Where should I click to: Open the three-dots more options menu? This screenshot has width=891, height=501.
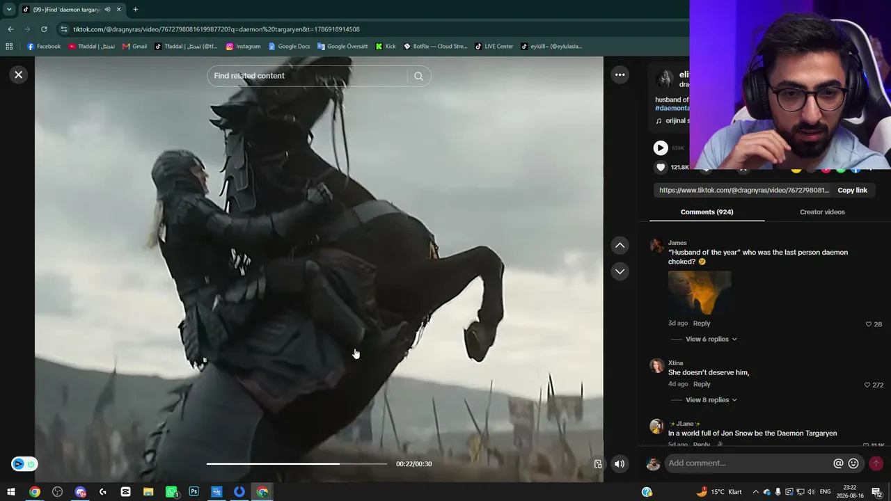coord(620,75)
